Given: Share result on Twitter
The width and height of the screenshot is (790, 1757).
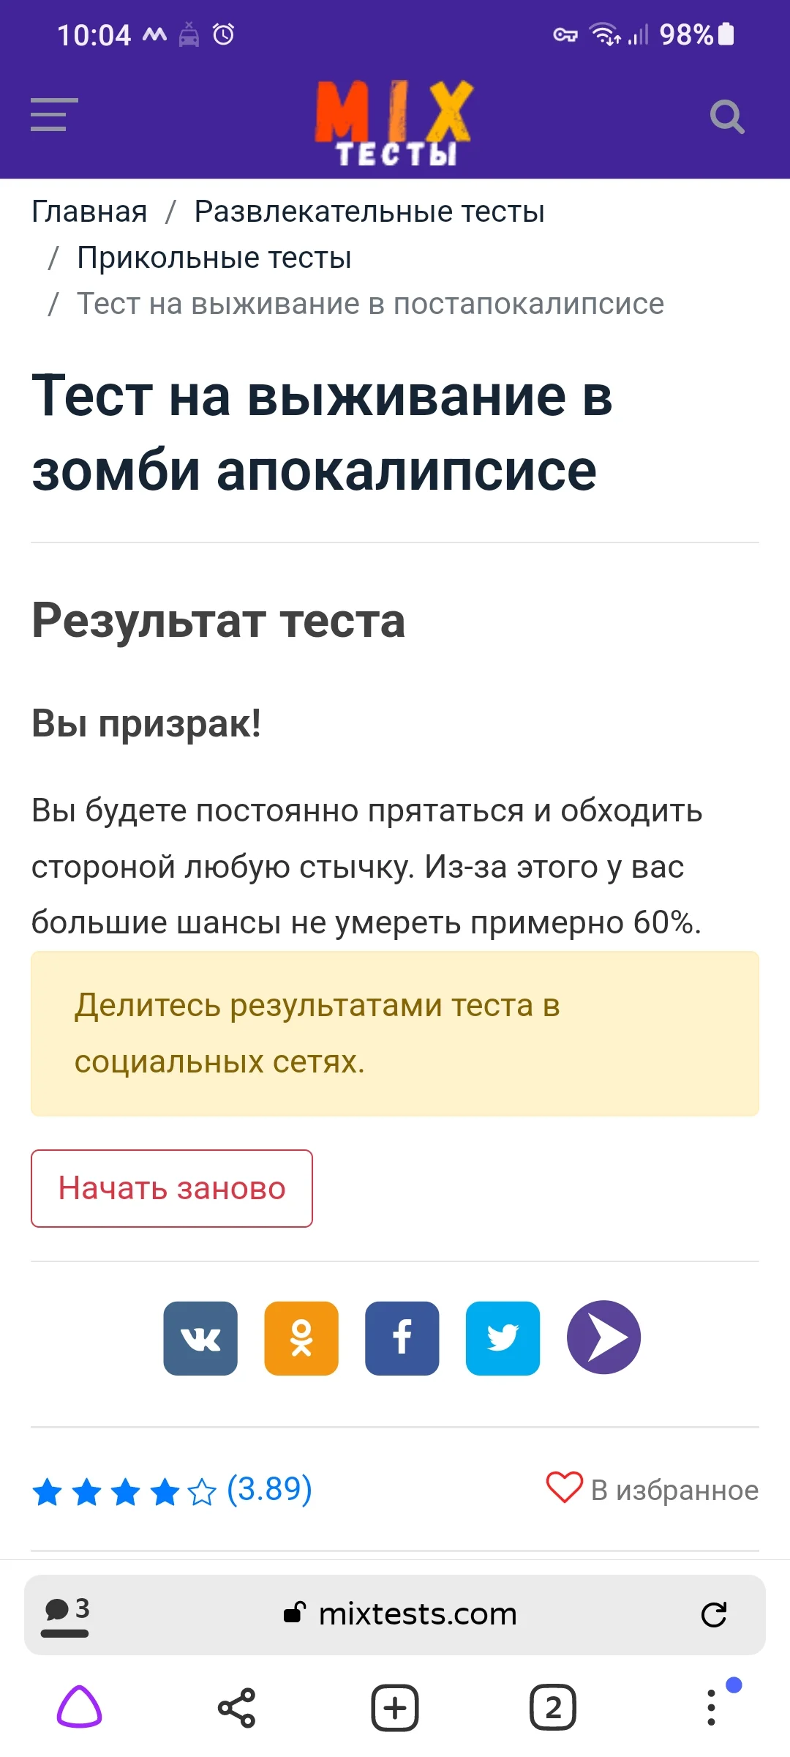Looking at the screenshot, I should [503, 1338].
